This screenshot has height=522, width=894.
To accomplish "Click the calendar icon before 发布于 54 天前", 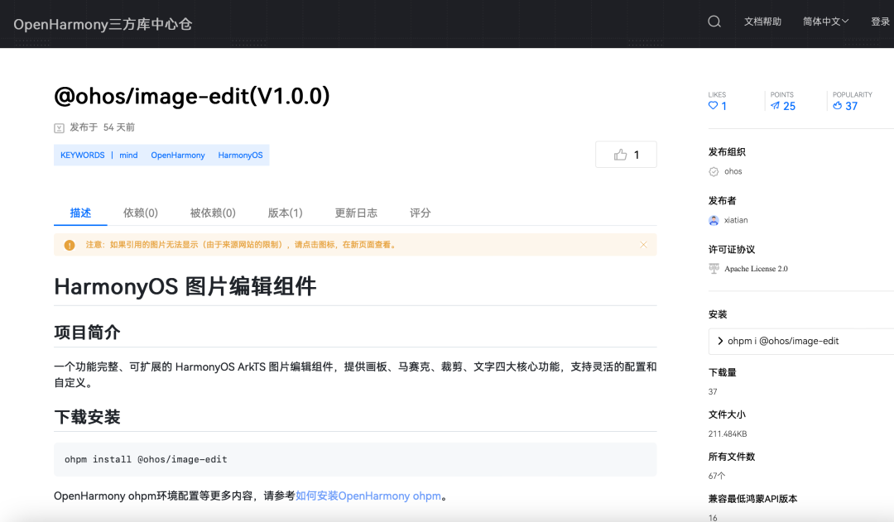I will point(59,127).
